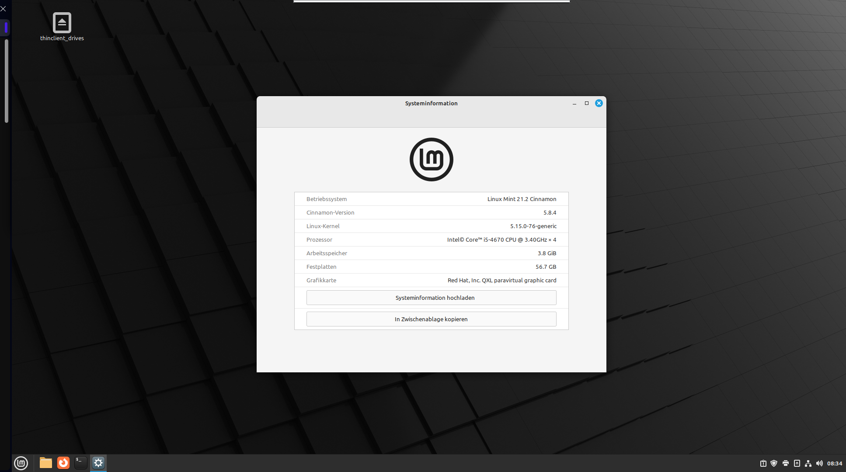
Task: Select the value 3.8 GiB
Action: click(547, 253)
